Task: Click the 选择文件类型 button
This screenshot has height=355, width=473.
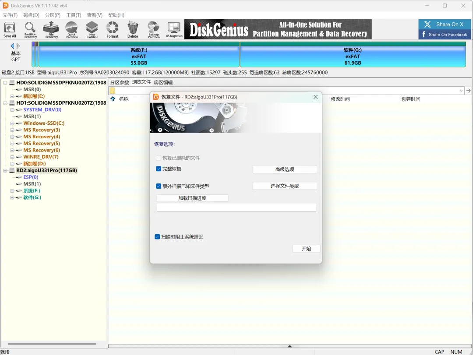Action: pos(285,186)
